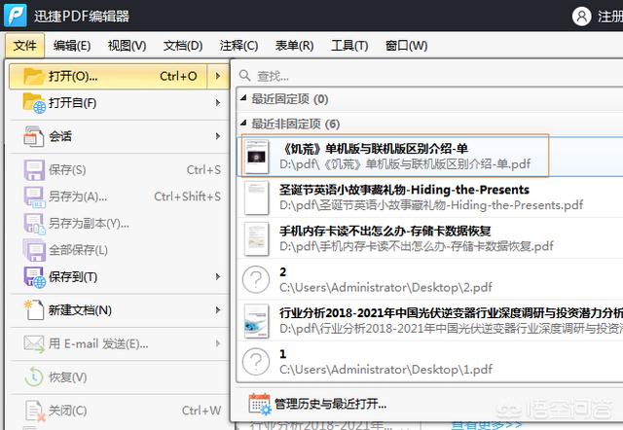The width and height of the screenshot is (623, 430).
Task: Open the 注释(C) menu
Action: click(x=238, y=46)
